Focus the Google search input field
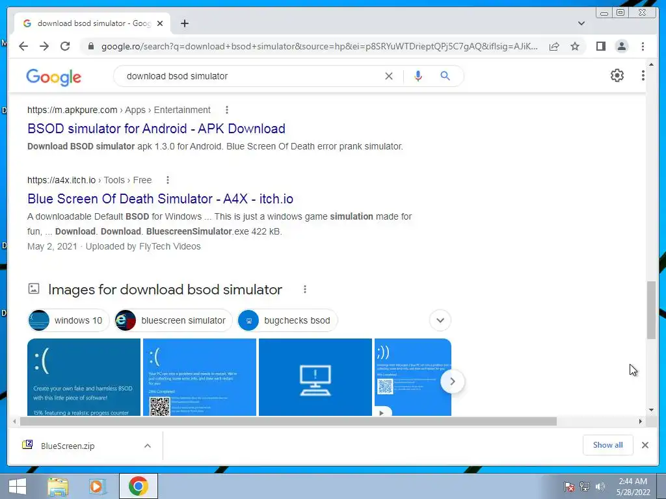This screenshot has width=666, height=499. coord(250,76)
